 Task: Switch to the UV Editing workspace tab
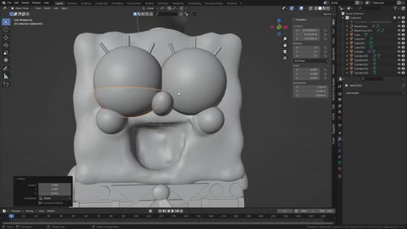(117, 3)
